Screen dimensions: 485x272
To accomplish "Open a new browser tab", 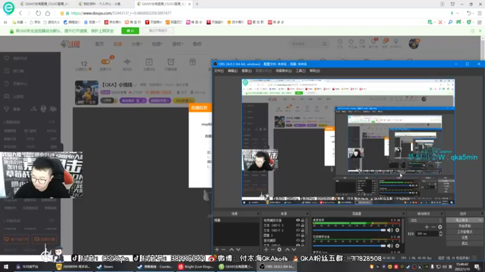I will (197, 4).
